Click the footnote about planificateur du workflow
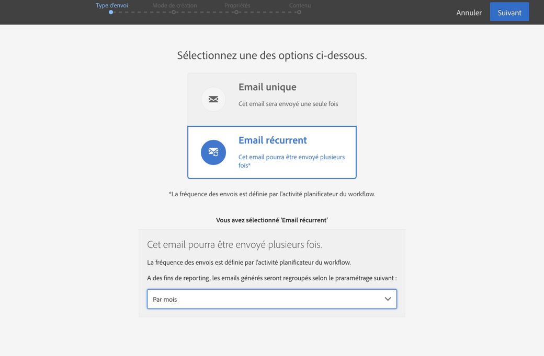The height and width of the screenshot is (356, 544). click(272, 194)
